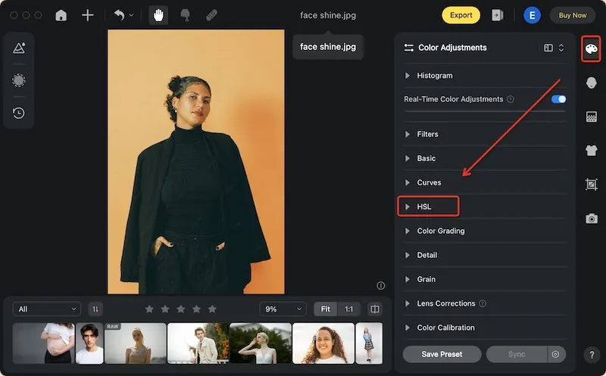Viewport: 606px width, 376px height.
Task: Select the man in white t-shirt thumbnail
Action: (x=89, y=343)
